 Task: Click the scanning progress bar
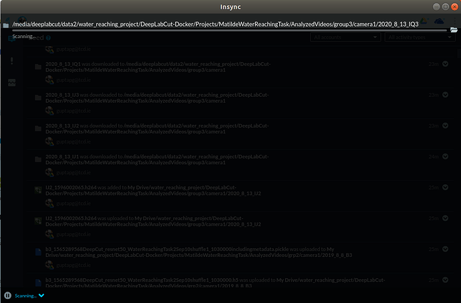pos(229,30)
